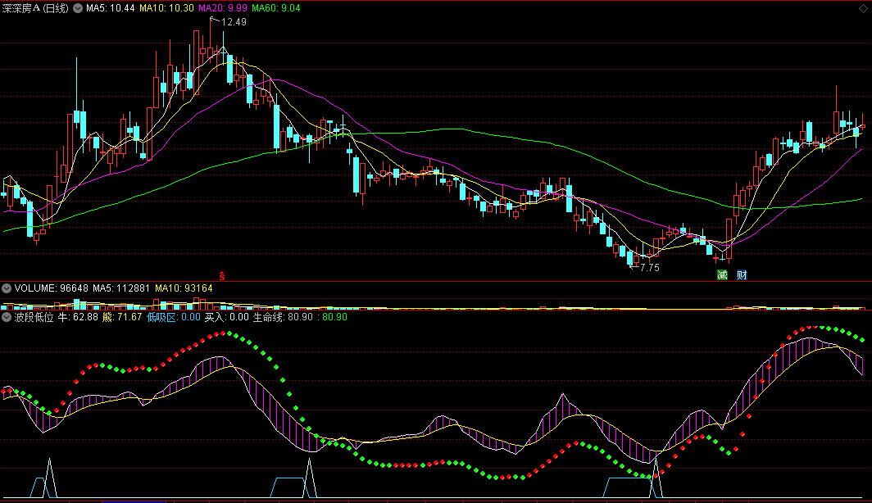Click the green 80.90 value
This screenshot has height=503, width=872.
(x=334, y=317)
